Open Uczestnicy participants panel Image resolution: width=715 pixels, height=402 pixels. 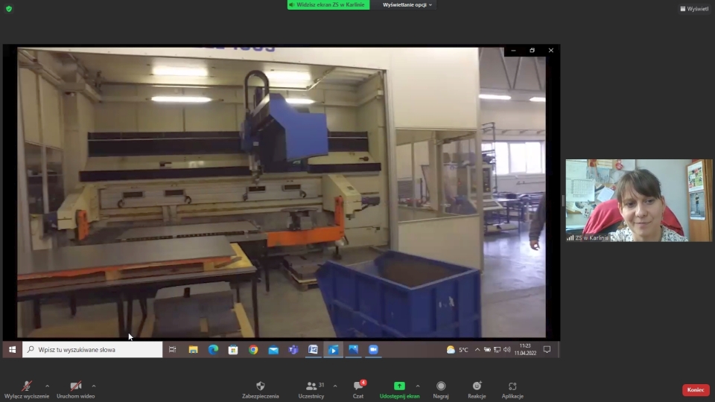click(311, 389)
